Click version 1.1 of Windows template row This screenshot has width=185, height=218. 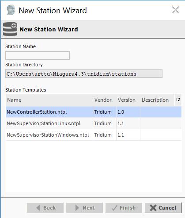point(128,135)
